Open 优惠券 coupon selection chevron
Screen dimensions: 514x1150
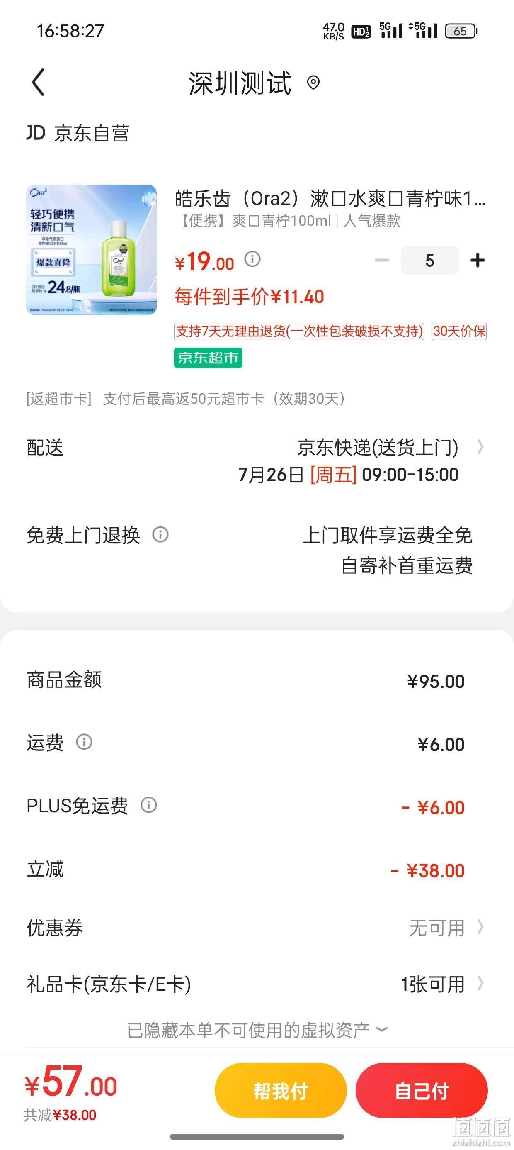(x=480, y=927)
